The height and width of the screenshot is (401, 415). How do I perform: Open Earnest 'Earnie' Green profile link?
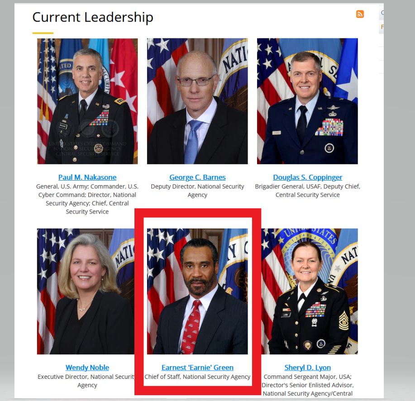tap(197, 368)
